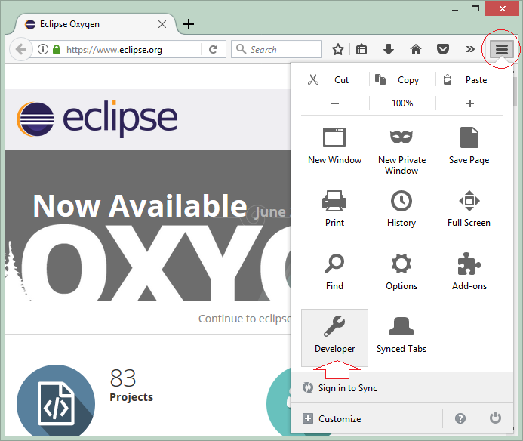Expand the toolbar overflow chevron
The image size is (523, 441).
(x=470, y=49)
